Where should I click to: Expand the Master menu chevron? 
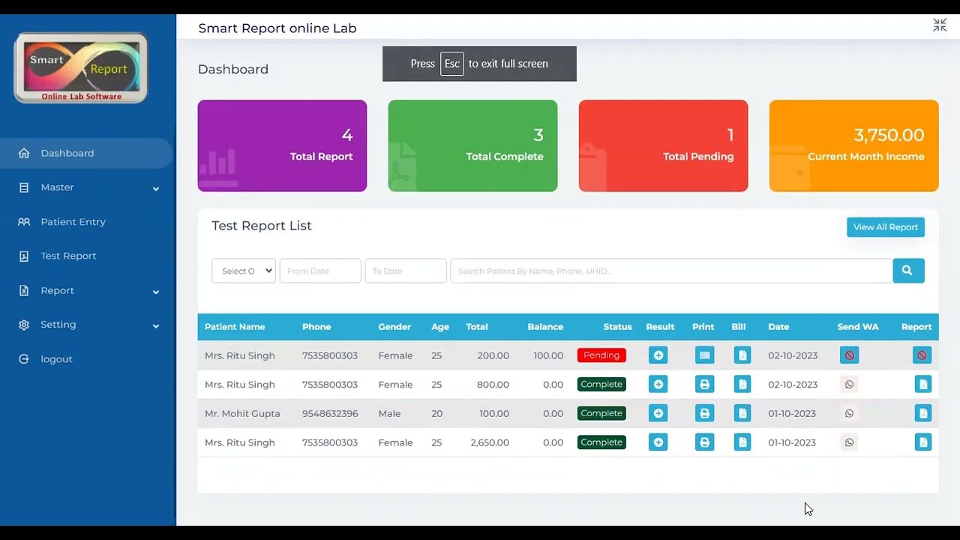(x=156, y=189)
